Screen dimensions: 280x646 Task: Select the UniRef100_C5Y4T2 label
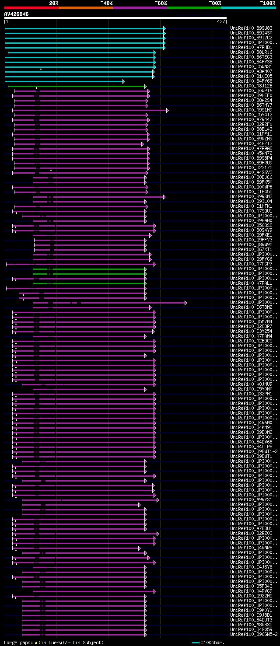251,115
